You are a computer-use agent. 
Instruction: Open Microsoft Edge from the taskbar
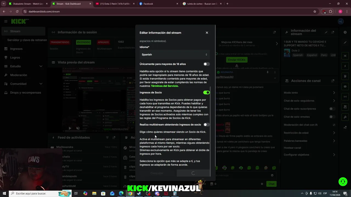[121, 193]
